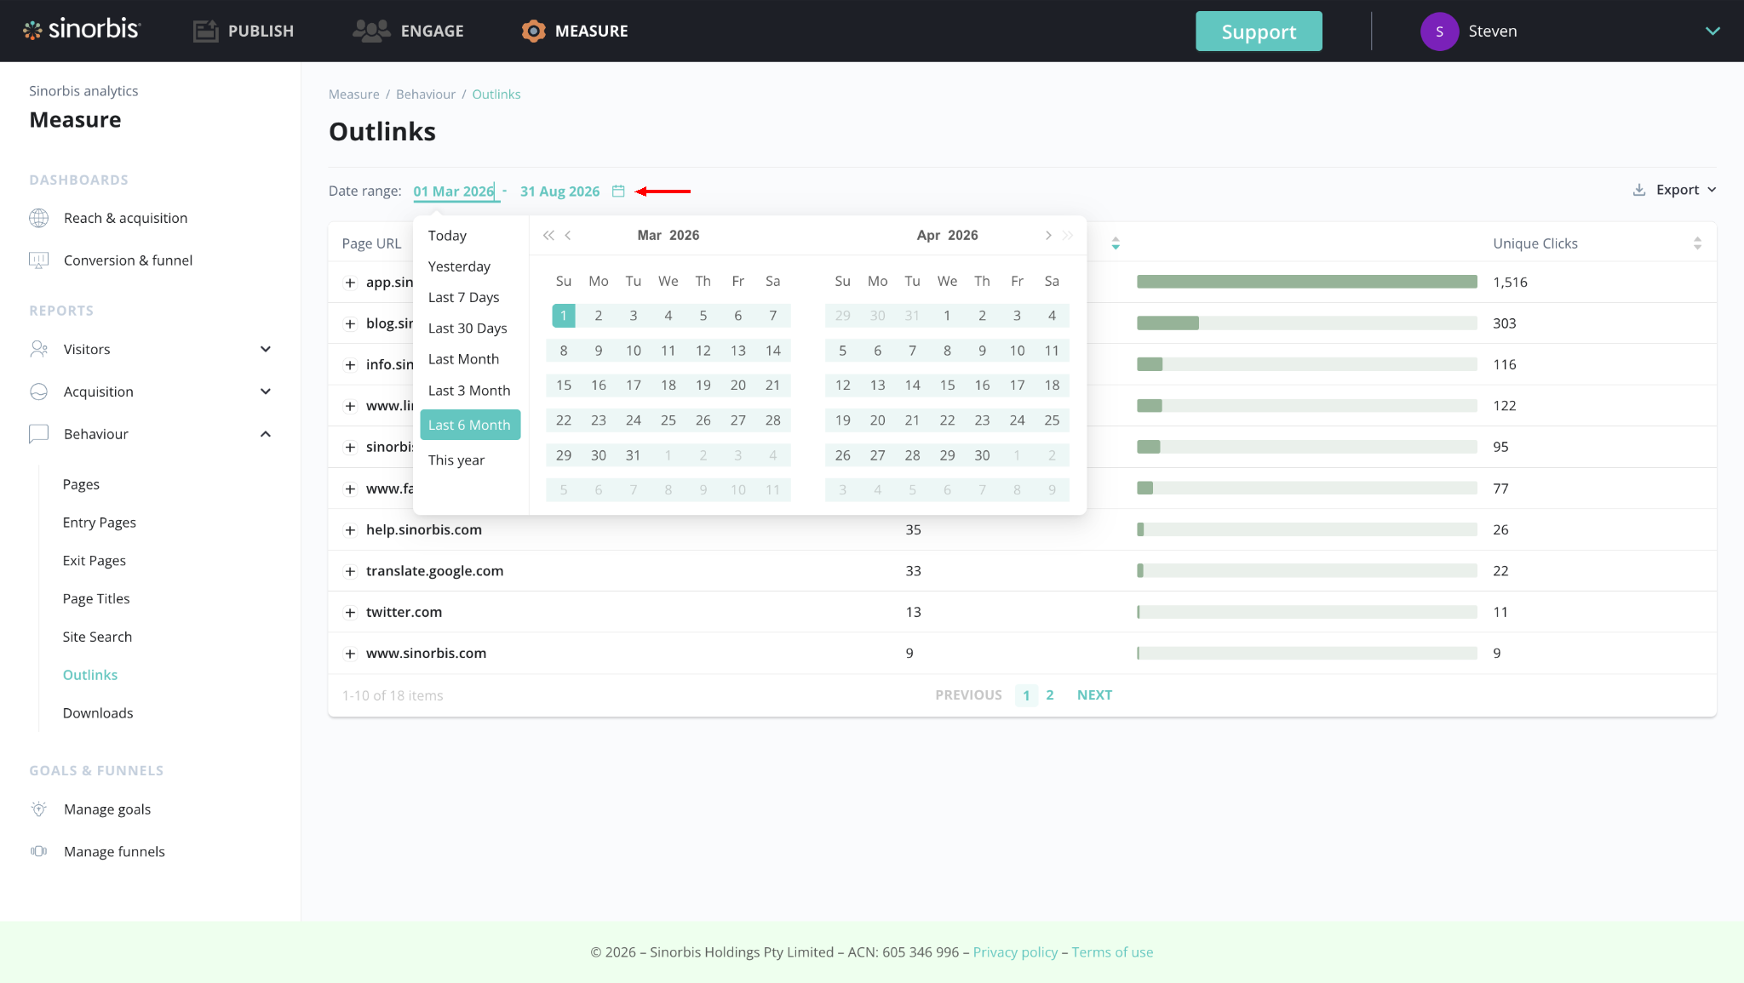Open the calendar icon beside date range
Viewport: 1744px width, 983px height.
618,191
